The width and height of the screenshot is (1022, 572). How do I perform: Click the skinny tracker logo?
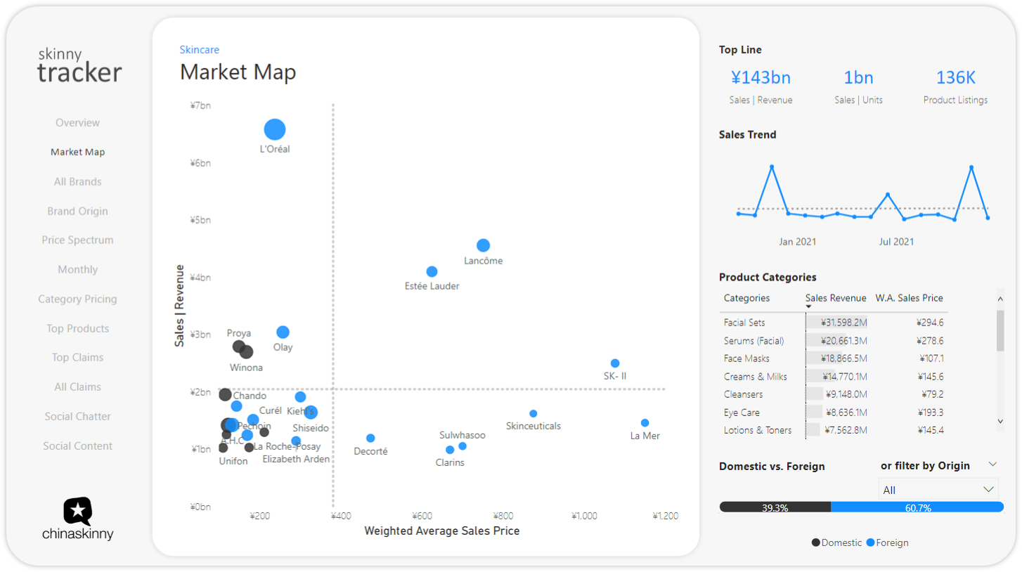point(79,65)
